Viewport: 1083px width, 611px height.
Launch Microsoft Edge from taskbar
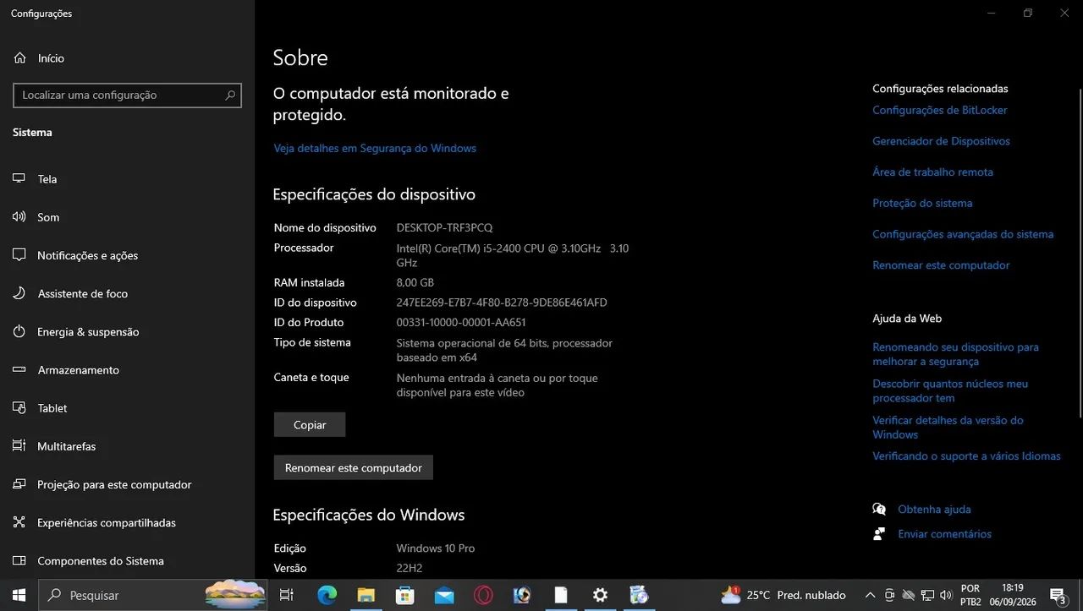pyautogui.click(x=327, y=595)
